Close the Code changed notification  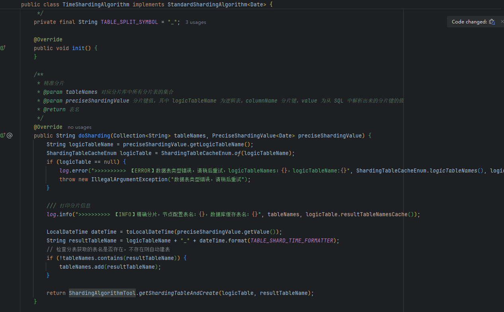click(502, 22)
